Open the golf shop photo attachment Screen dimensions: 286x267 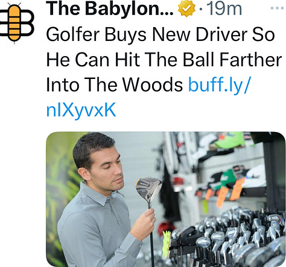tap(166, 199)
